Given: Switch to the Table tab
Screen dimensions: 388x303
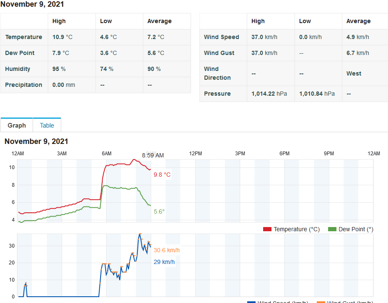Looking at the screenshot, I should [47, 125].
